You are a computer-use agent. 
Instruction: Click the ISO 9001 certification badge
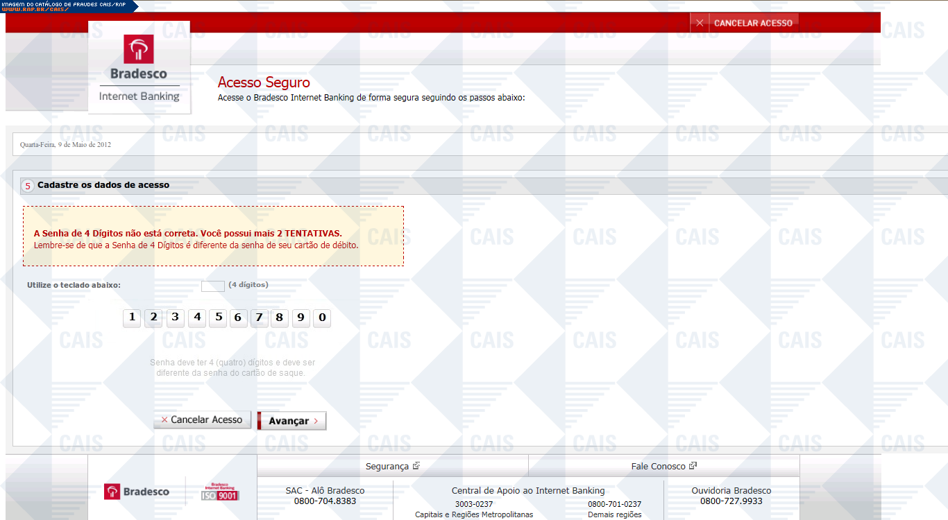pos(220,492)
